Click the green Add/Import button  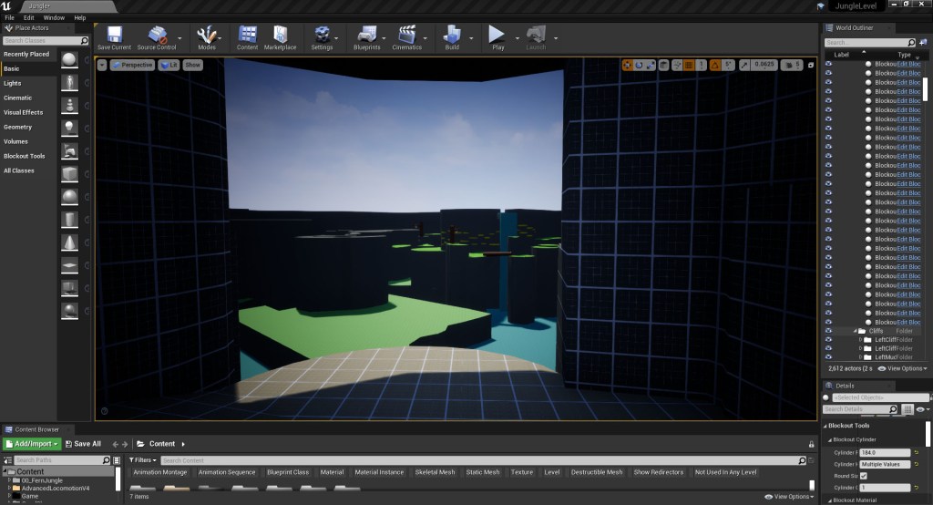[x=32, y=444]
